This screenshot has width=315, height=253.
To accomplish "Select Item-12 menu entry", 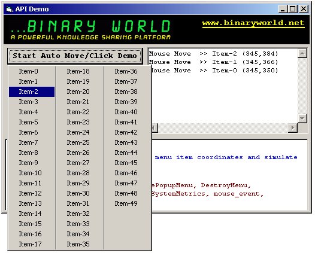I will (32, 193).
